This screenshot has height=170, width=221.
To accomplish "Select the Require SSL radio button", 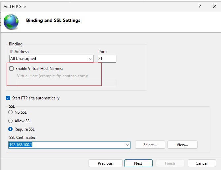I will [11, 129].
